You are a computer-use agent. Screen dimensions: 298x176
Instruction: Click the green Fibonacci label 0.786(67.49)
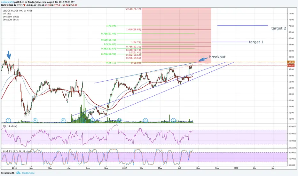(108, 34)
